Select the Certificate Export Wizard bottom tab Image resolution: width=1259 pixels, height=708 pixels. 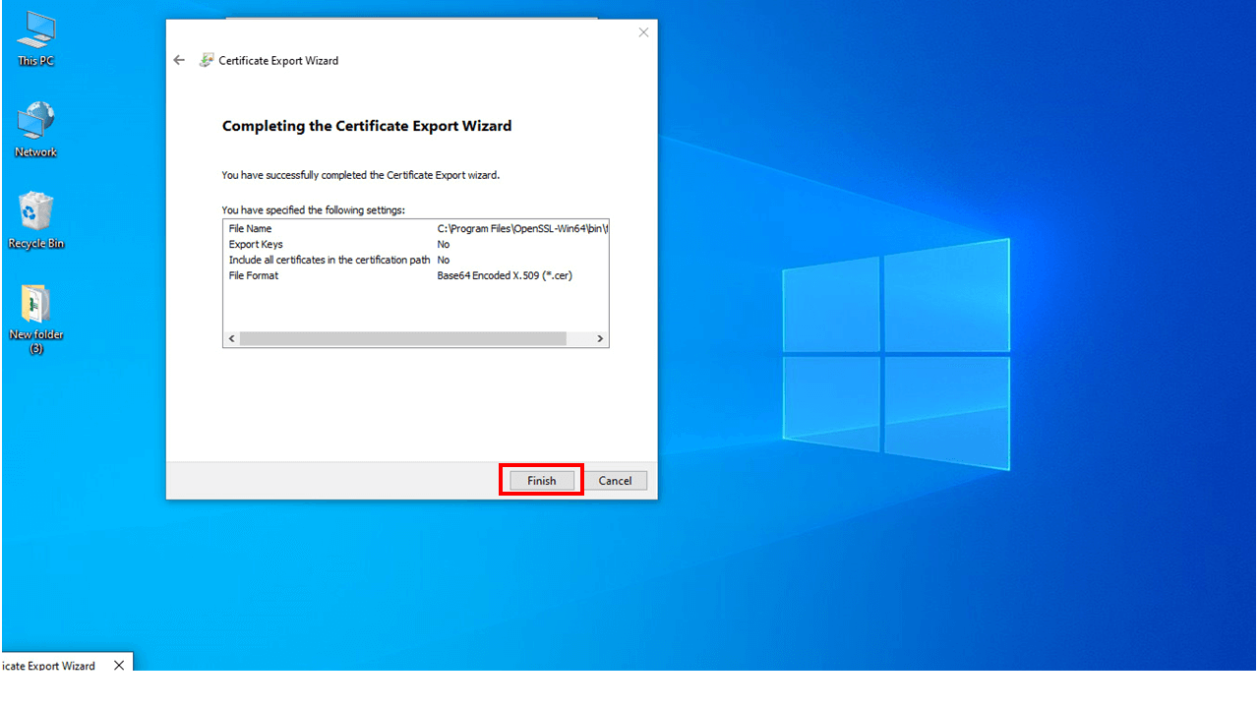[x=49, y=666]
